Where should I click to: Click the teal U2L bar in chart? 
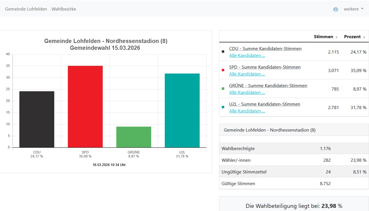182,110
